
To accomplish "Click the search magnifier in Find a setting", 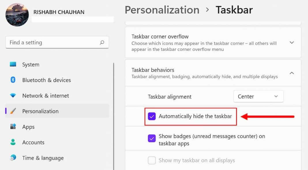I will click(x=102, y=42).
